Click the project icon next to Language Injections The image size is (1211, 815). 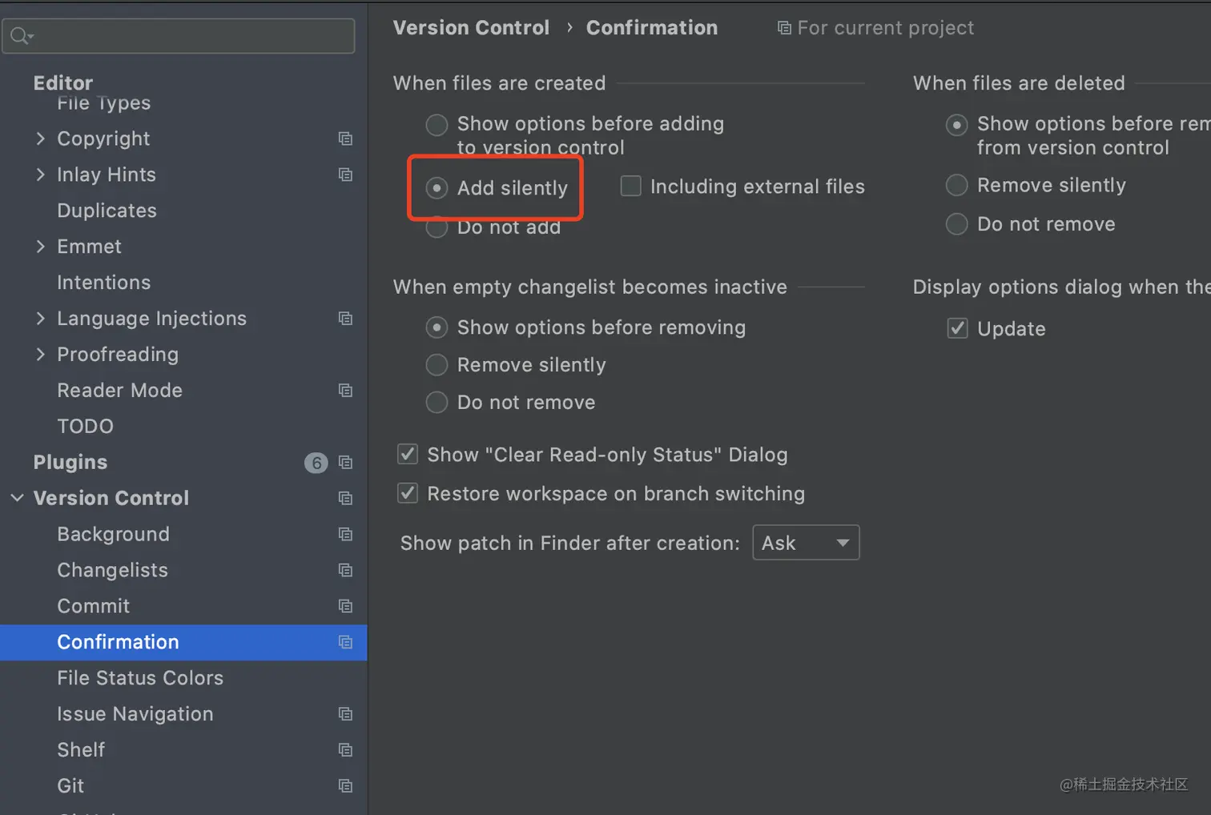coord(345,319)
